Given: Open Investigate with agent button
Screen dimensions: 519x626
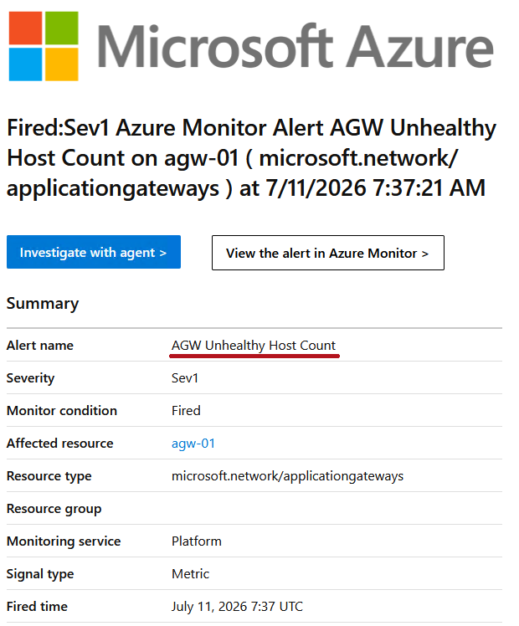Looking at the screenshot, I should [94, 252].
